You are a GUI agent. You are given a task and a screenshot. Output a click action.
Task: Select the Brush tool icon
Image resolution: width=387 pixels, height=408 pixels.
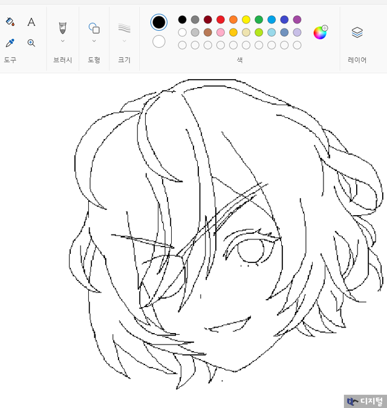tap(62, 27)
